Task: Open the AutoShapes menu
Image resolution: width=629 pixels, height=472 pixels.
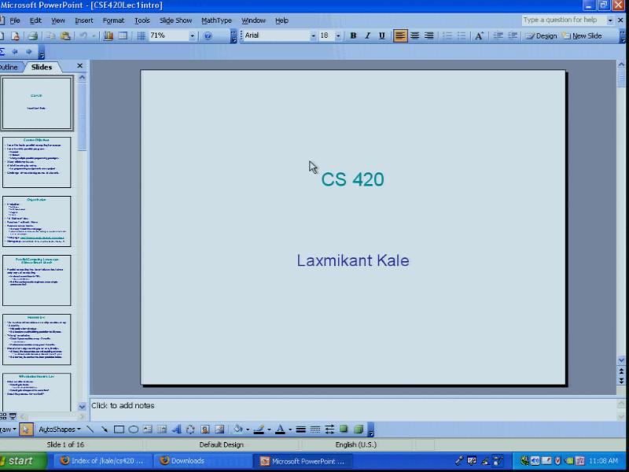Action: pyautogui.click(x=59, y=430)
